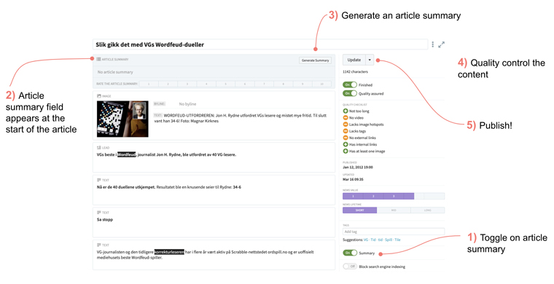Click the 'No article summary' placeholder field
The height and width of the screenshot is (284, 554).
click(x=214, y=72)
